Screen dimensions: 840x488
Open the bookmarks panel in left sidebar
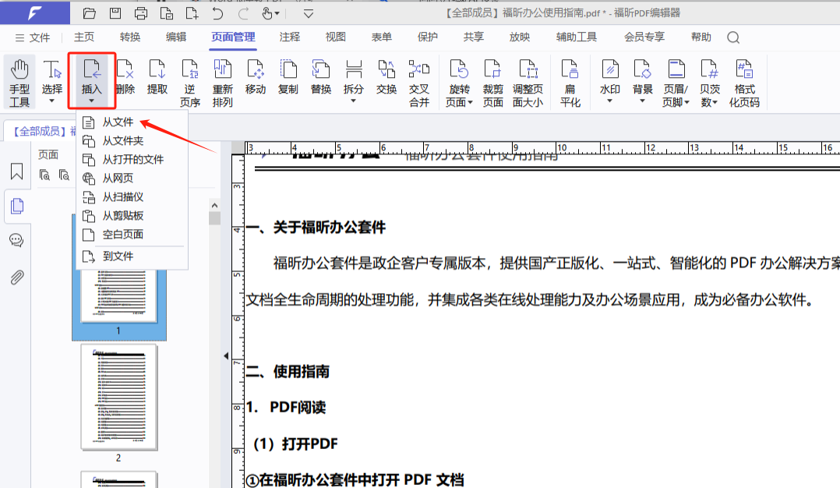(x=16, y=172)
